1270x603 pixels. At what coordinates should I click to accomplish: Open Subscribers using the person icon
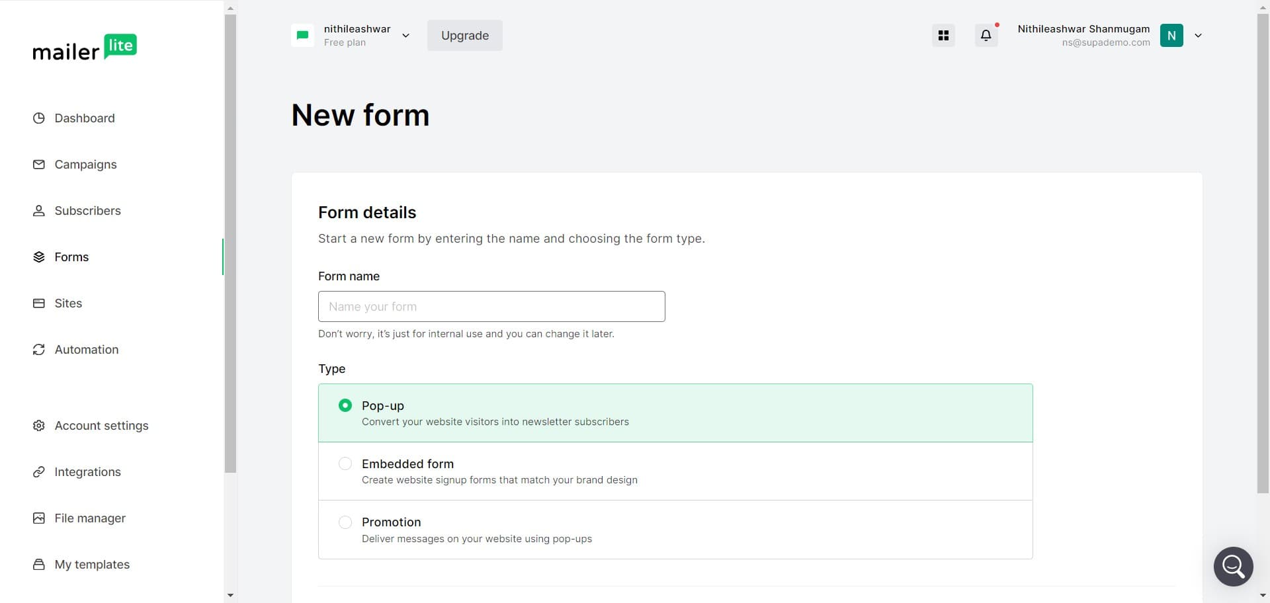[x=39, y=210]
